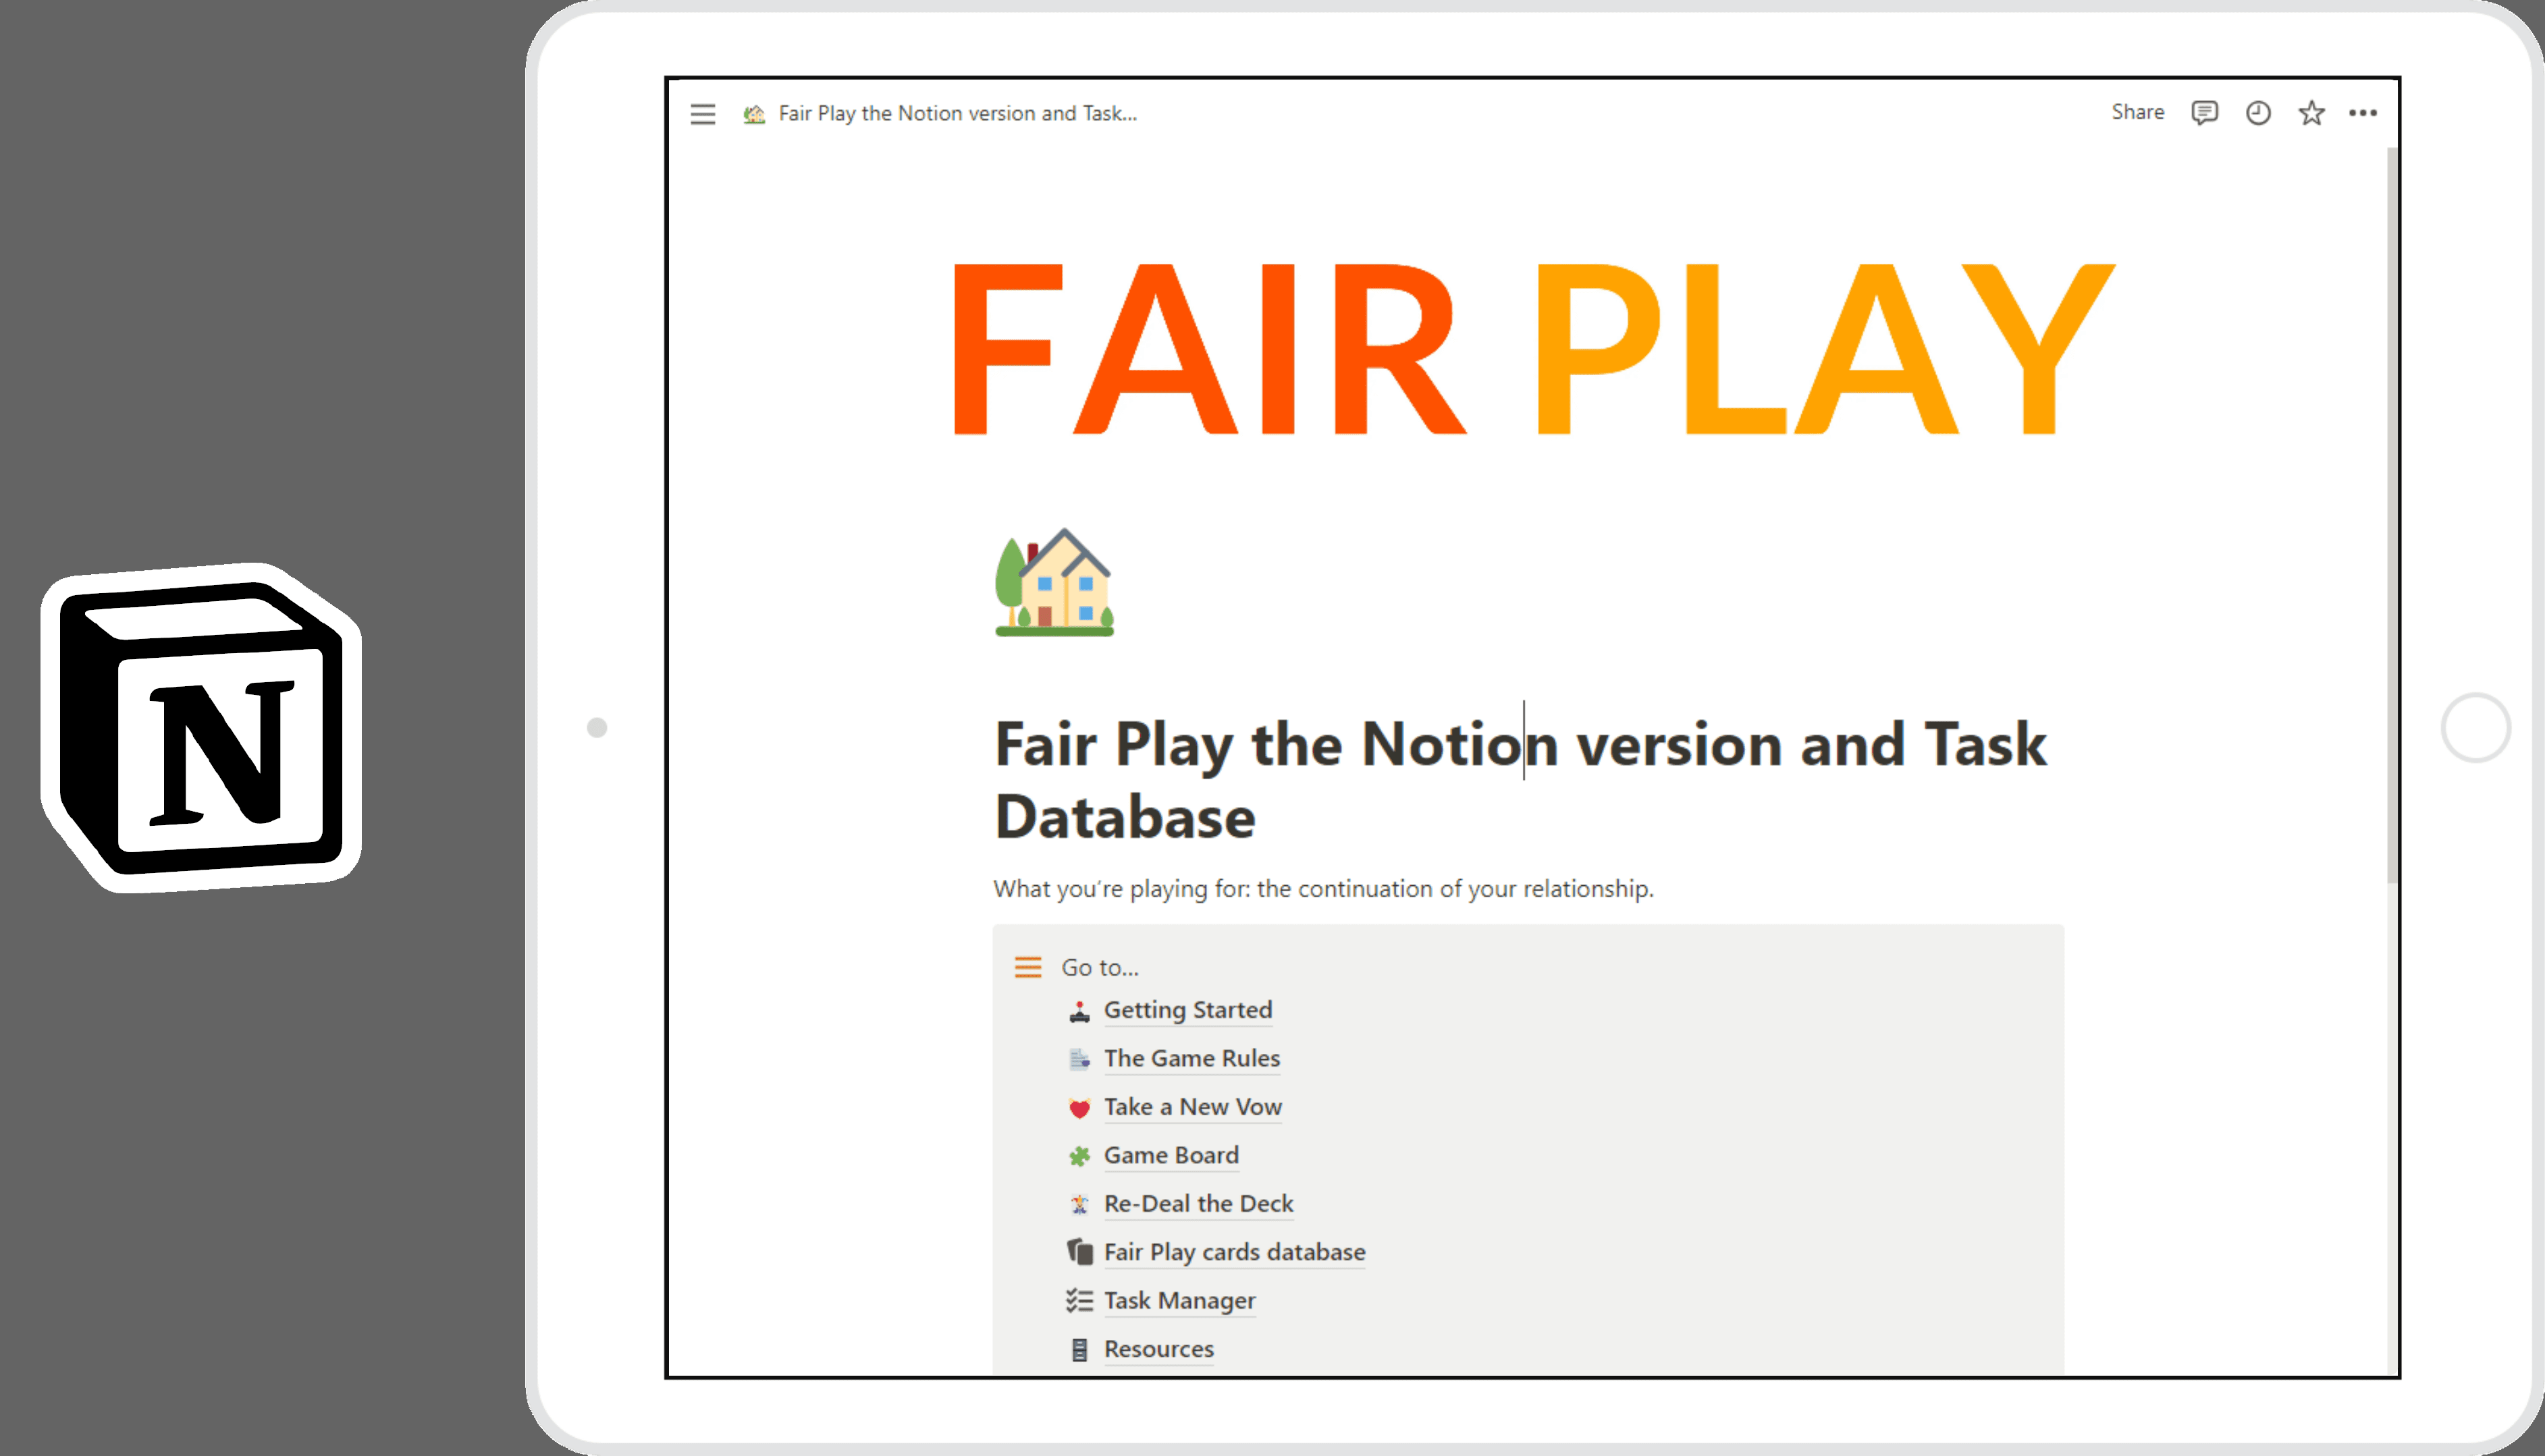Click the page vertical scrollbar
This screenshot has height=1456, width=2545.
click(2392, 515)
